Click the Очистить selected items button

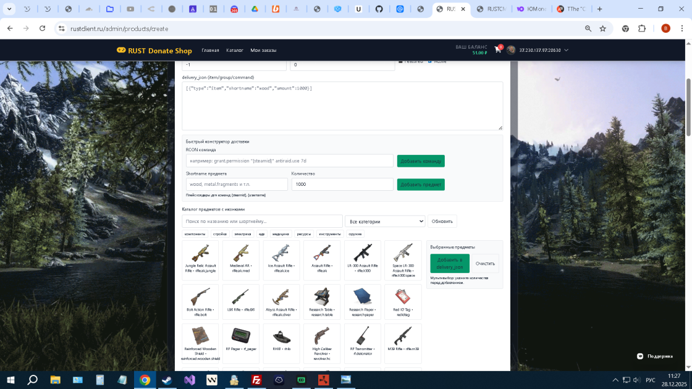(x=485, y=264)
